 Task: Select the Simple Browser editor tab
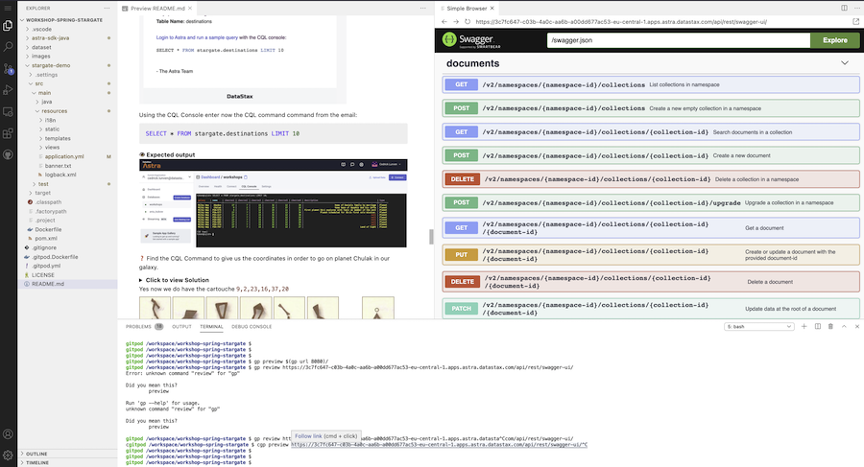pos(467,9)
